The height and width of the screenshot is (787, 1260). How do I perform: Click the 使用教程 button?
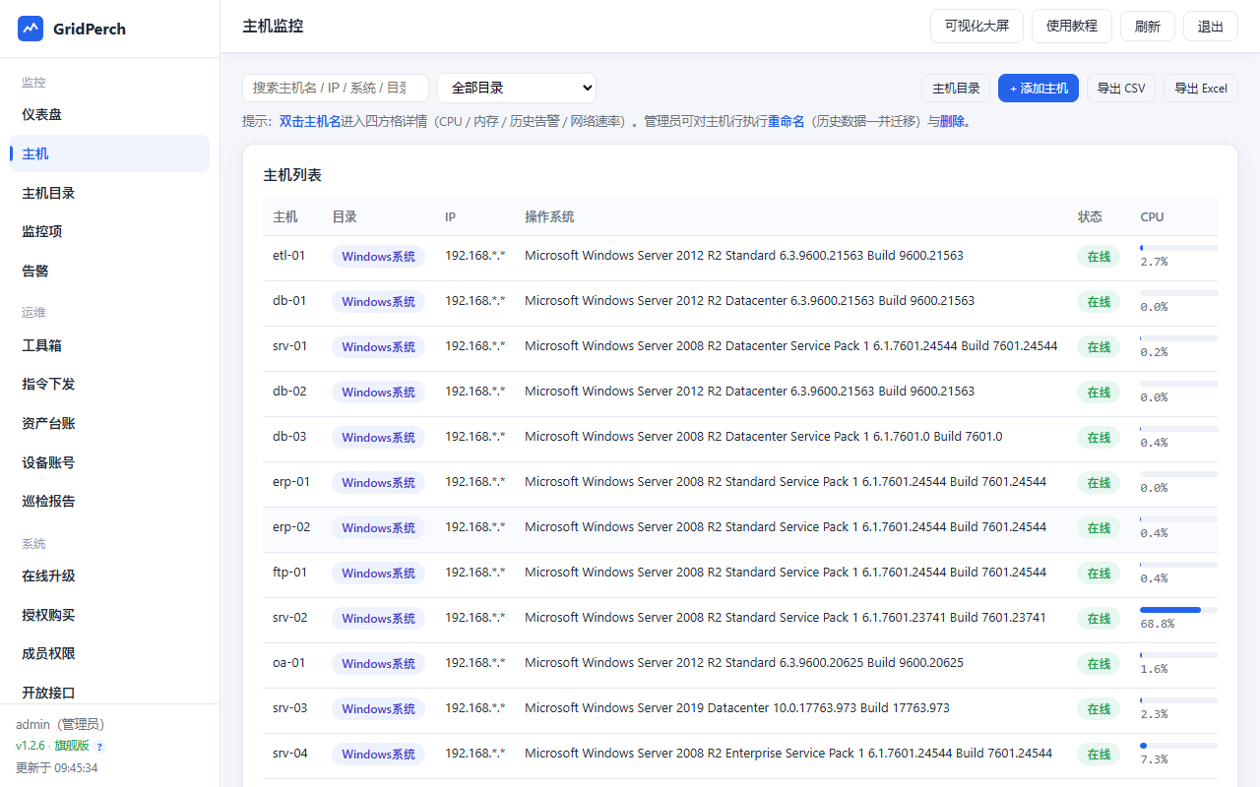point(1072,27)
